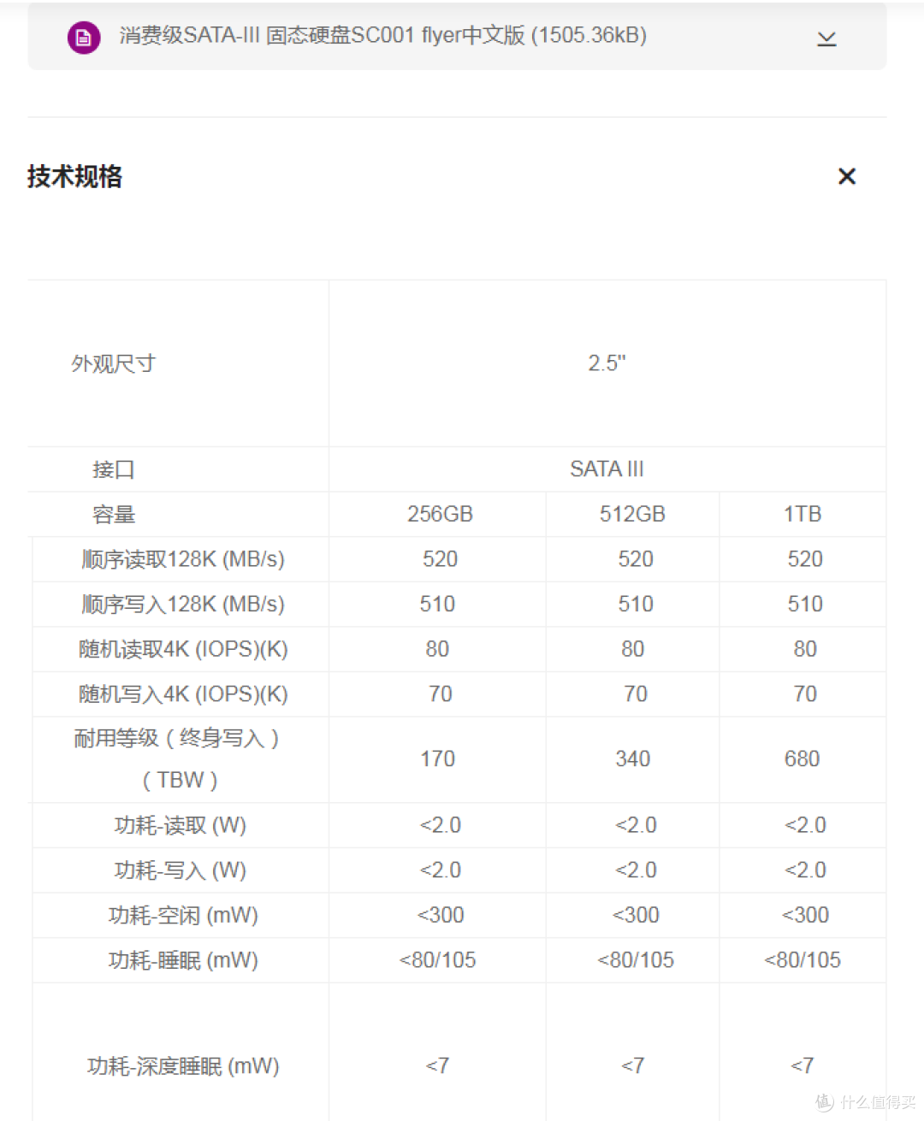Image resolution: width=924 pixels, height=1121 pixels.
Task: Click the 随机读取4K (IOPS)(K) label
Action: [x=182, y=649]
